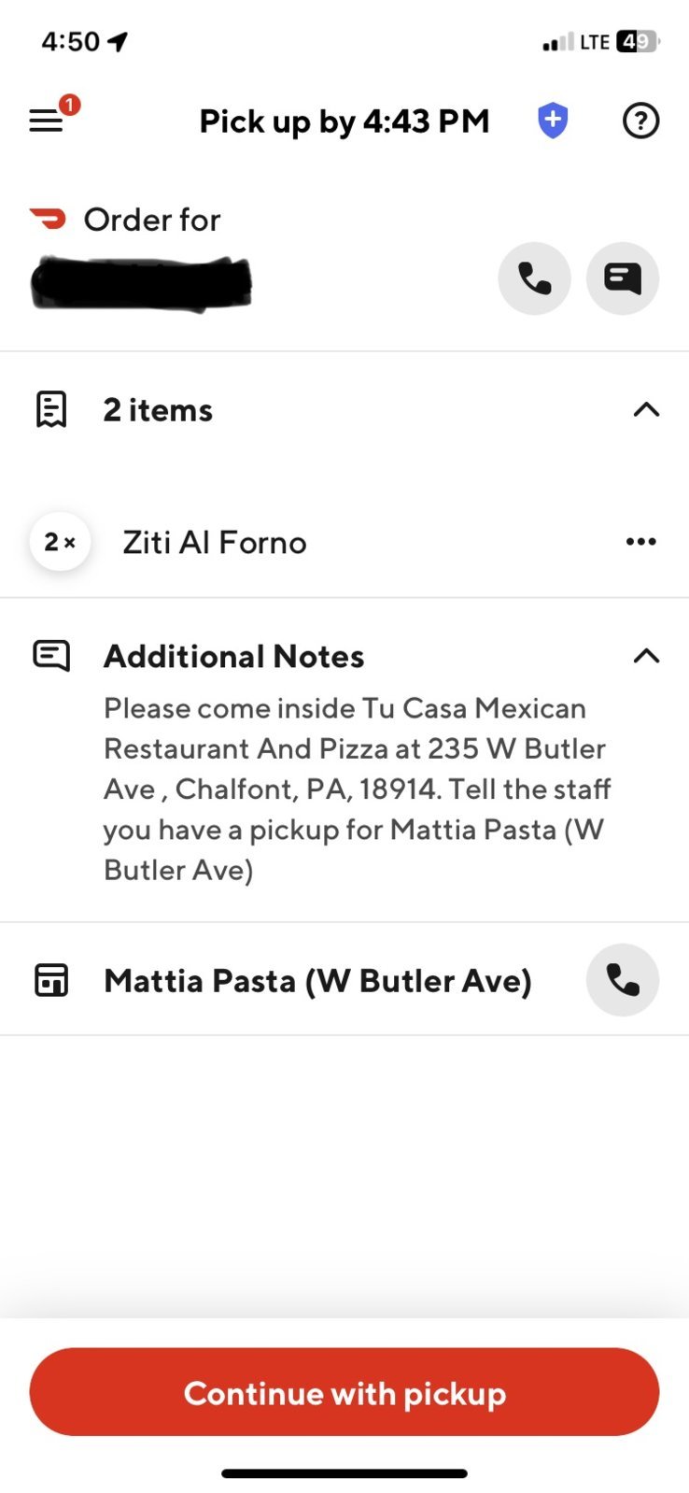This screenshot has width=689, height=1493.
Task: Call Mattia Pasta using the phone icon
Action: click(623, 980)
